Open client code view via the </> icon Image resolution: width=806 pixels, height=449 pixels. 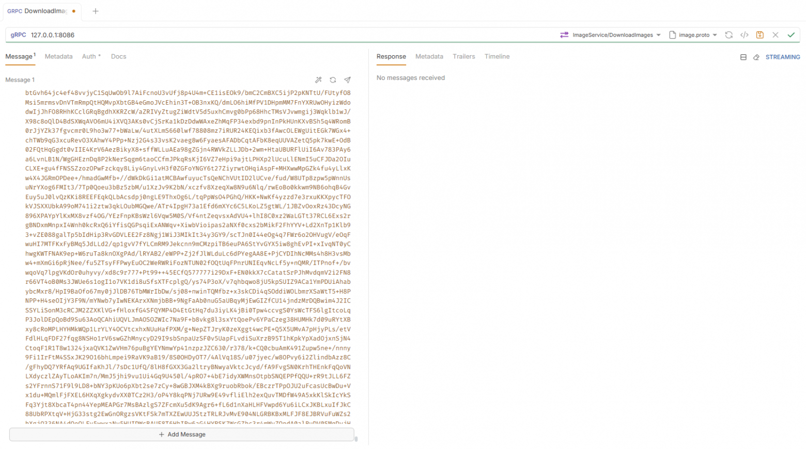point(744,35)
